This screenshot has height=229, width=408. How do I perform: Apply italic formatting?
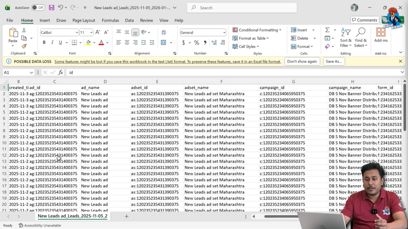[52, 42]
